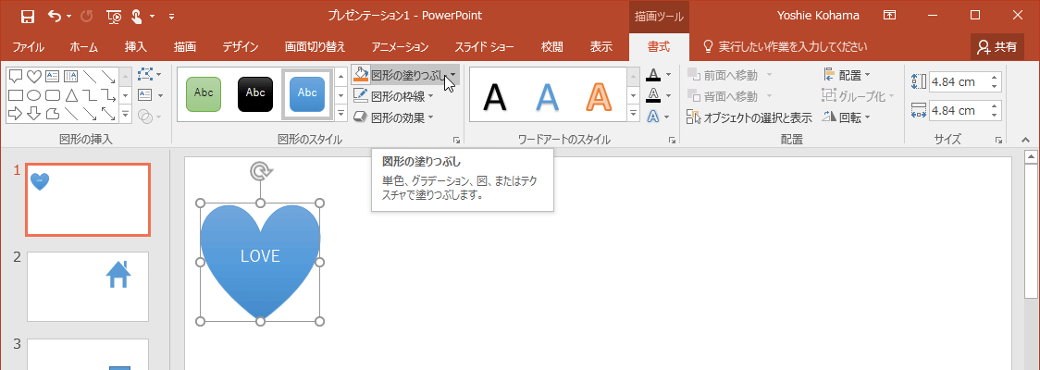The image size is (1040, 370).
Task: Click the rotation handle above heart
Action: 261,172
